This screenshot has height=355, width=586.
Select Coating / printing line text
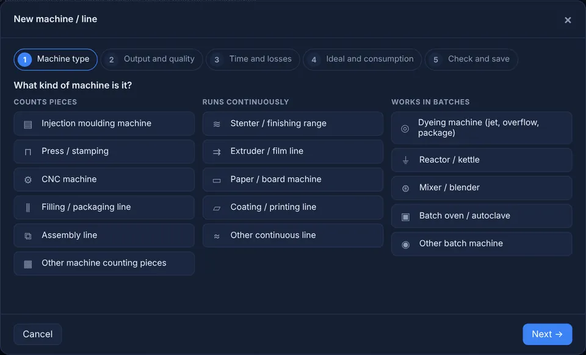click(273, 207)
